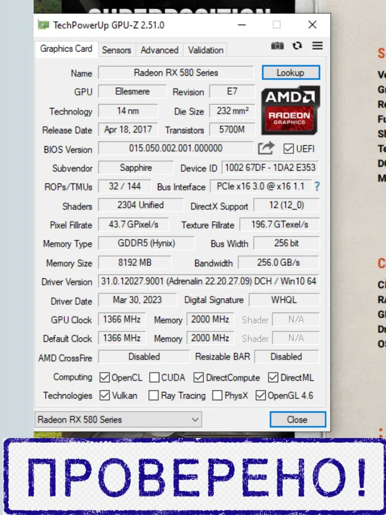Viewport: 386px width, 515px height.
Task: Toggle the UEFI checkbox
Action: coord(288,149)
